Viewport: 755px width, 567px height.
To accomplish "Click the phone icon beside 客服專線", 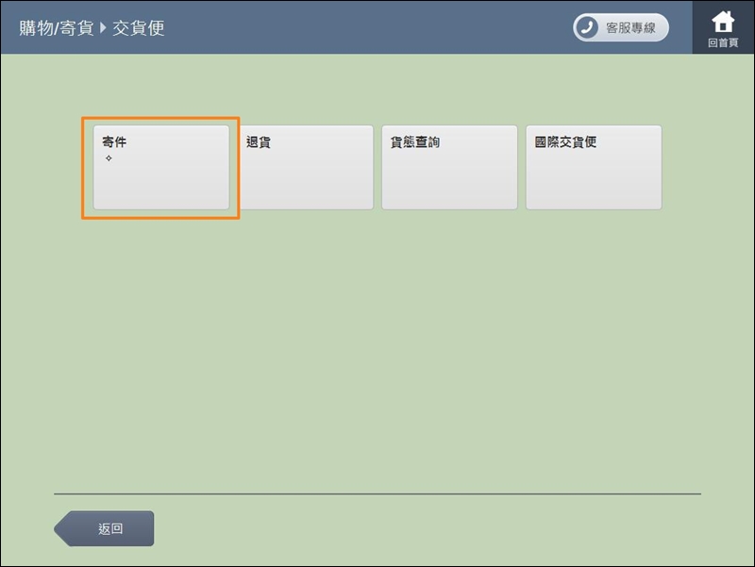I will click(588, 27).
